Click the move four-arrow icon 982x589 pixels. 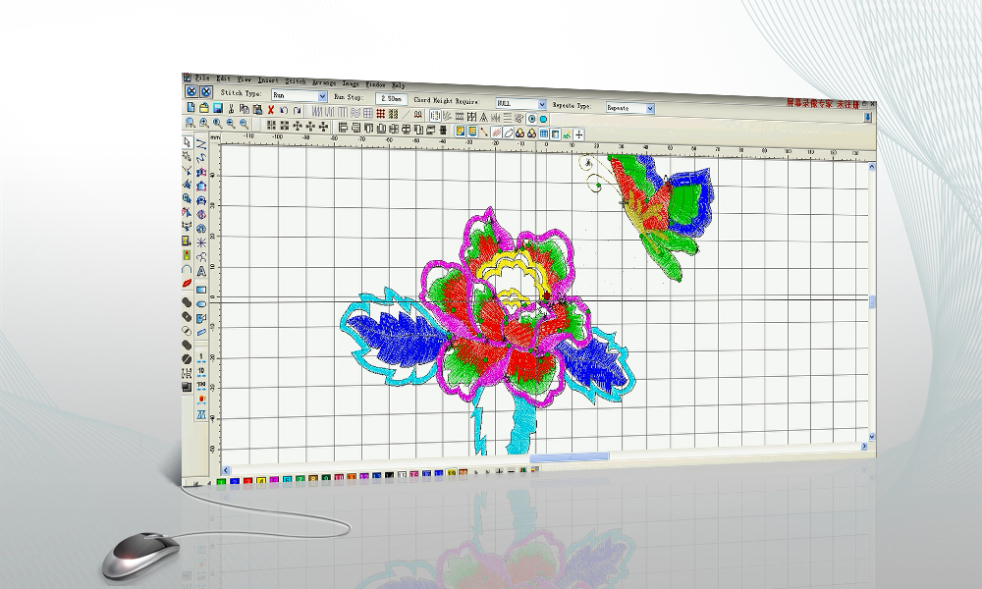coord(298,126)
